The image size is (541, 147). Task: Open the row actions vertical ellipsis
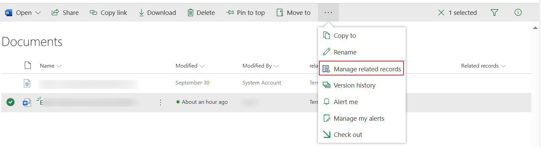(160, 102)
